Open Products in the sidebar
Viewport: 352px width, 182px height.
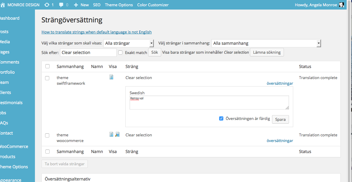click(x=8, y=157)
